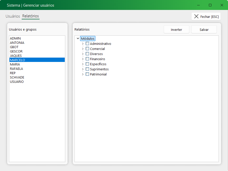Enable the Comercial module checkbox
Viewport: 228px width, 171px height.
click(87, 49)
